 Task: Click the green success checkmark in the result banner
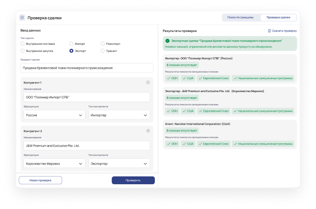point(167,41)
